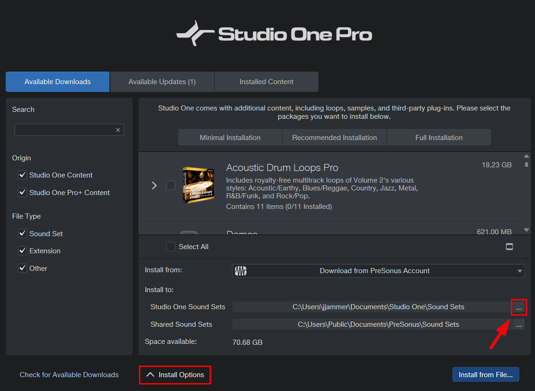Screen dimensions: 535x391
Task: Collapse the Install Options section
Action: click(x=174, y=375)
